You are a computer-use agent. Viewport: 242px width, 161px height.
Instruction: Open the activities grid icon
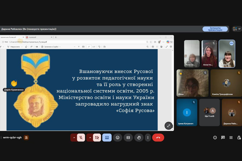pos(231,137)
